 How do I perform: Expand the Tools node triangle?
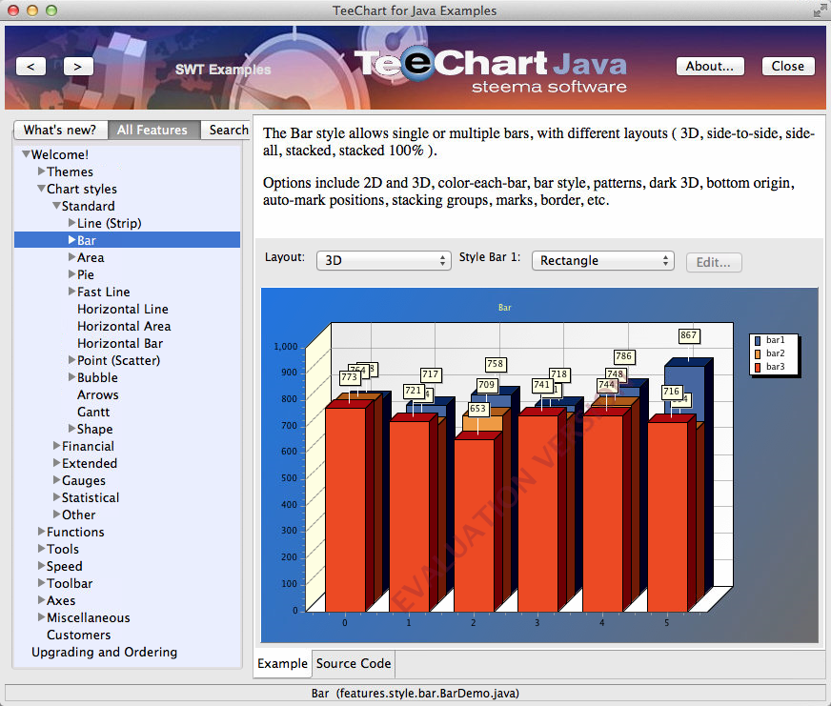[41, 549]
